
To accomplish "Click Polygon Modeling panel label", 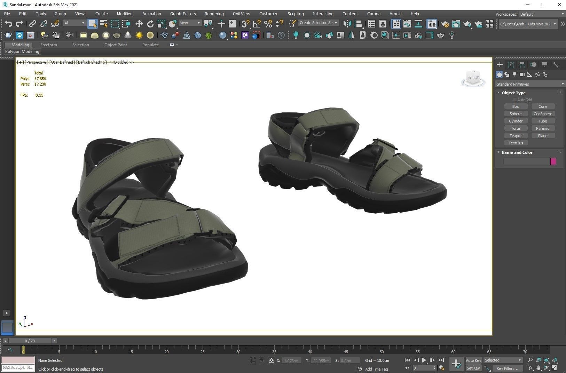I will point(22,51).
